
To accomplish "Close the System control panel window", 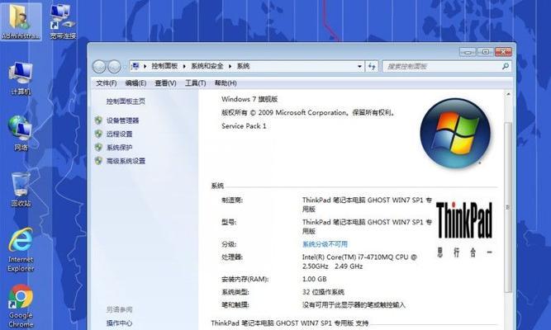I will 503,52.
